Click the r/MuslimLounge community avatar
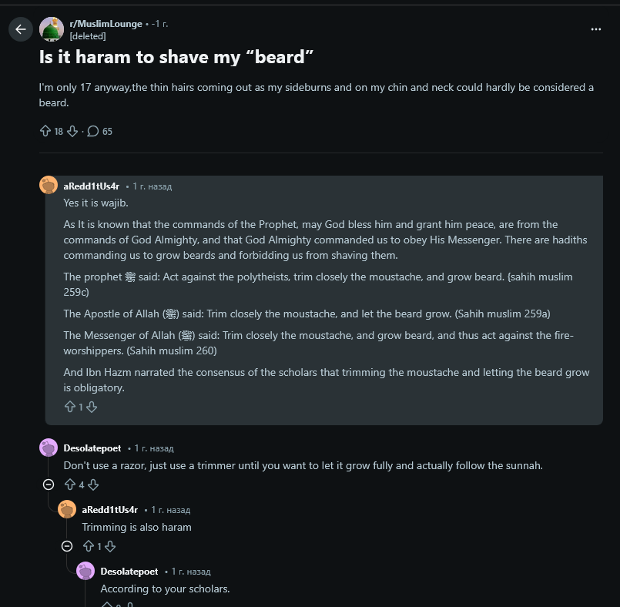The image size is (620, 607). click(52, 29)
